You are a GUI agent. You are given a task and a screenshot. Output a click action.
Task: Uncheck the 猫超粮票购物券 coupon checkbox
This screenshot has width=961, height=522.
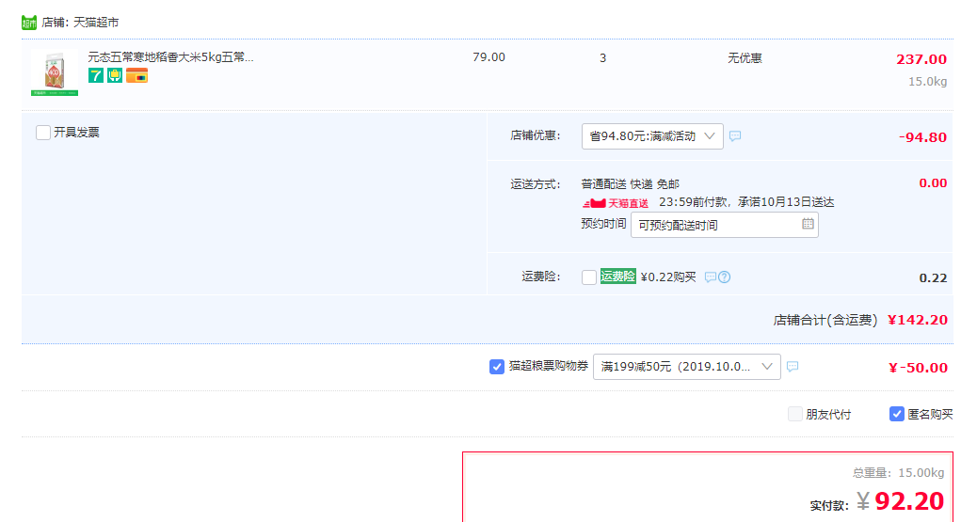coord(497,367)
